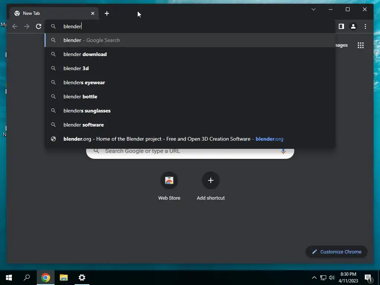The height and width of the screenshot is (285, 380).
Task: Open the Chrome three-dot menu
Action: pos(365,26)
